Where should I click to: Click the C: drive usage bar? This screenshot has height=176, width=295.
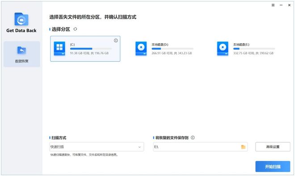[91, 49]
